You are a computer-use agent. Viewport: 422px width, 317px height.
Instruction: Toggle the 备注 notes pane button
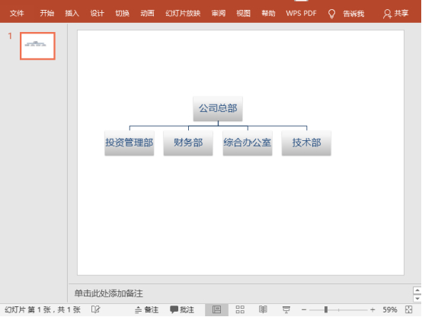pos(146,309)
